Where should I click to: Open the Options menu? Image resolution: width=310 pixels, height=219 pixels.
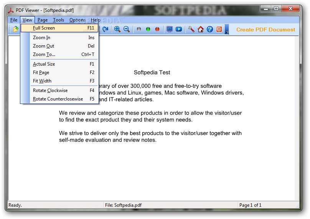[77, 20]
